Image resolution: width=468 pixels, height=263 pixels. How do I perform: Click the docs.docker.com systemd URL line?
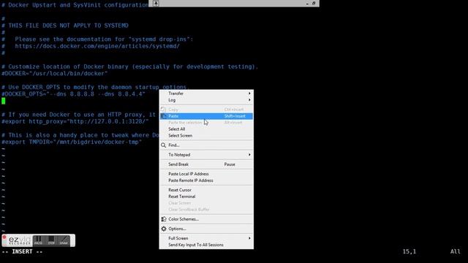[x=97, y=46]
